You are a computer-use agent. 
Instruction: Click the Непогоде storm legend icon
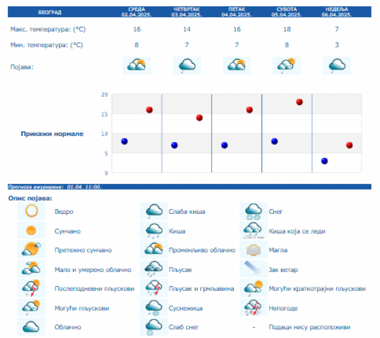[x=253, y=308]
